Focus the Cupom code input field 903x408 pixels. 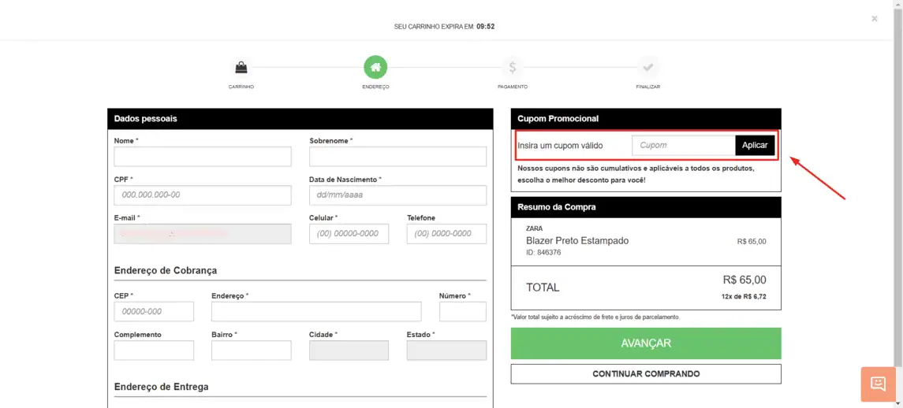click(x=684, y=145)
